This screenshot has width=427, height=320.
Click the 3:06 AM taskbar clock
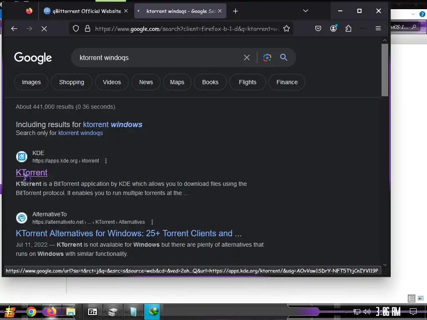pos(388,312)
